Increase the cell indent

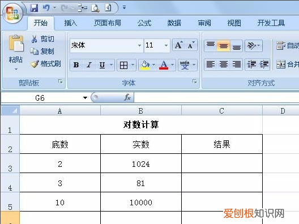(x=264, y=64)
